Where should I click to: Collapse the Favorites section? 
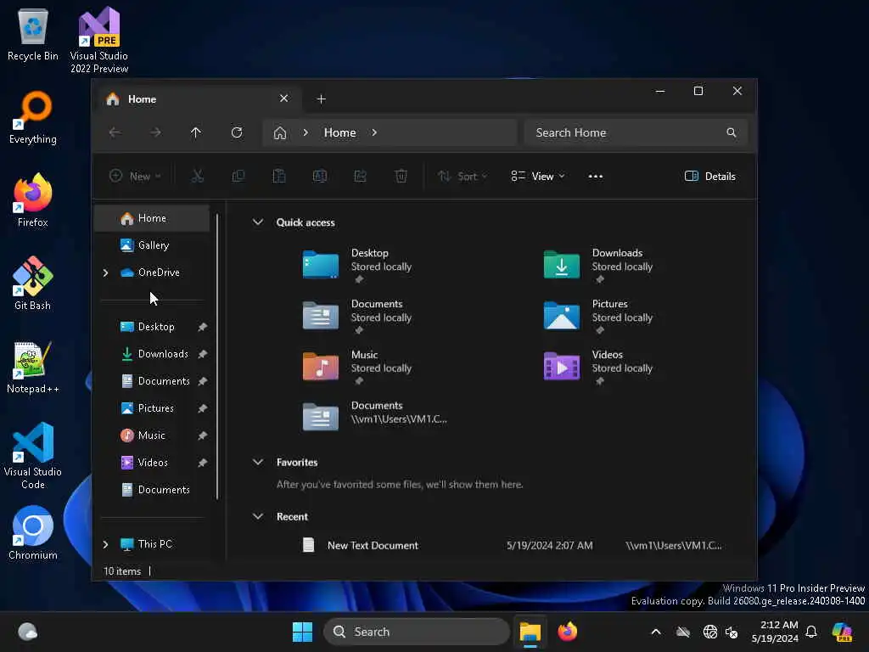click(258, 462)
